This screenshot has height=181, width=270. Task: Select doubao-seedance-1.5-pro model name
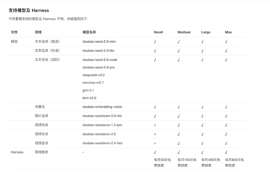pyautogui.click(x=102, y=125)
